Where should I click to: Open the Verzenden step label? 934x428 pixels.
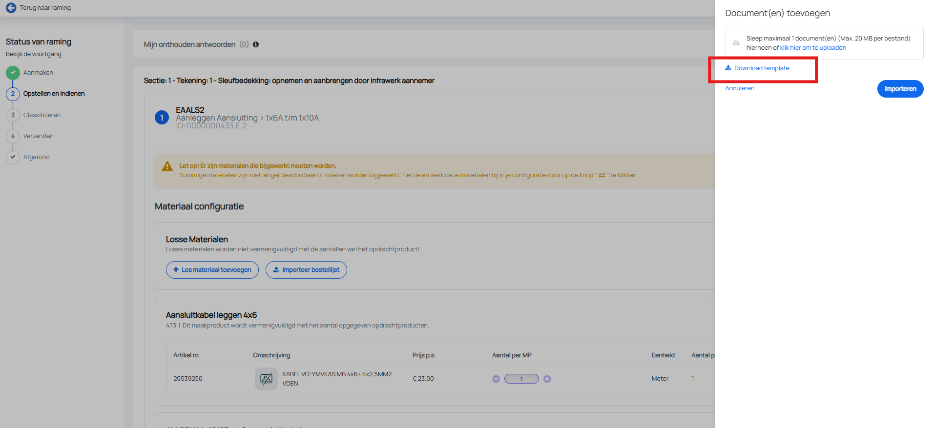39,136
